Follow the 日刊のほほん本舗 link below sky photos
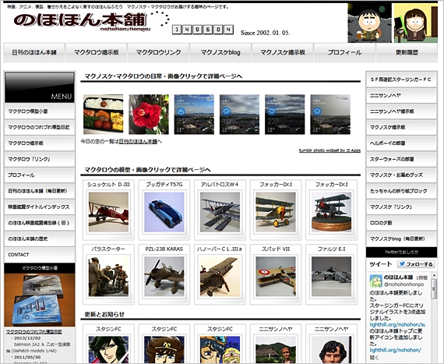 (138, 141)
